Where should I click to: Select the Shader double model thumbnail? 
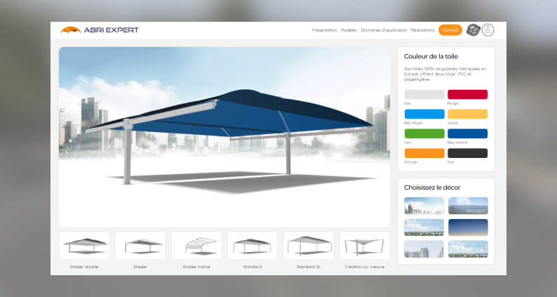[84, 246]
